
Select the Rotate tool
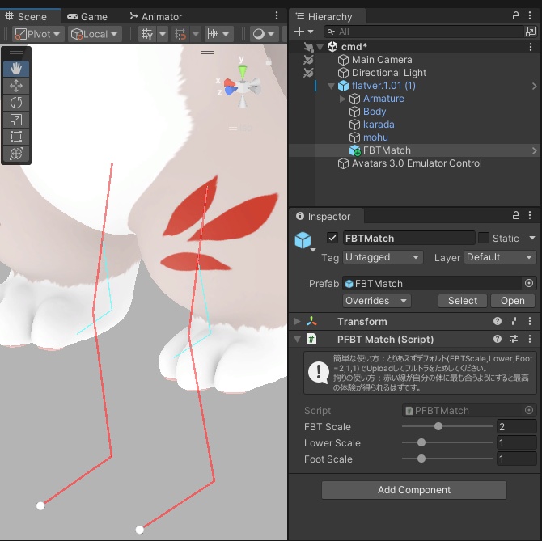(16, 103)
